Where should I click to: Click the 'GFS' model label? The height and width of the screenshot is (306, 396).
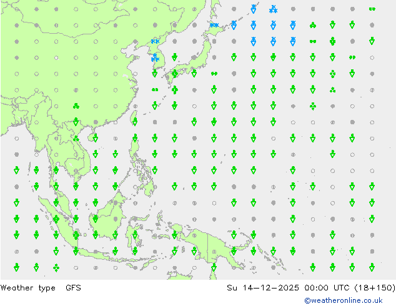[x=73, y=287]
